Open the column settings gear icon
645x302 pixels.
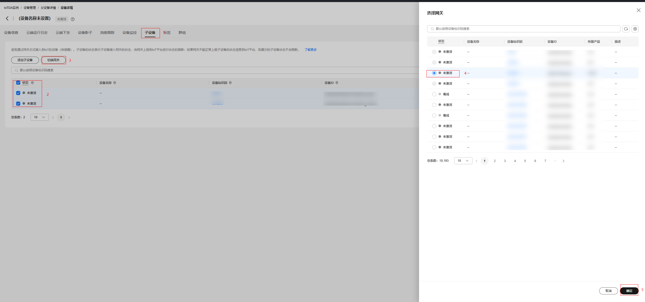tap(635, 29)
